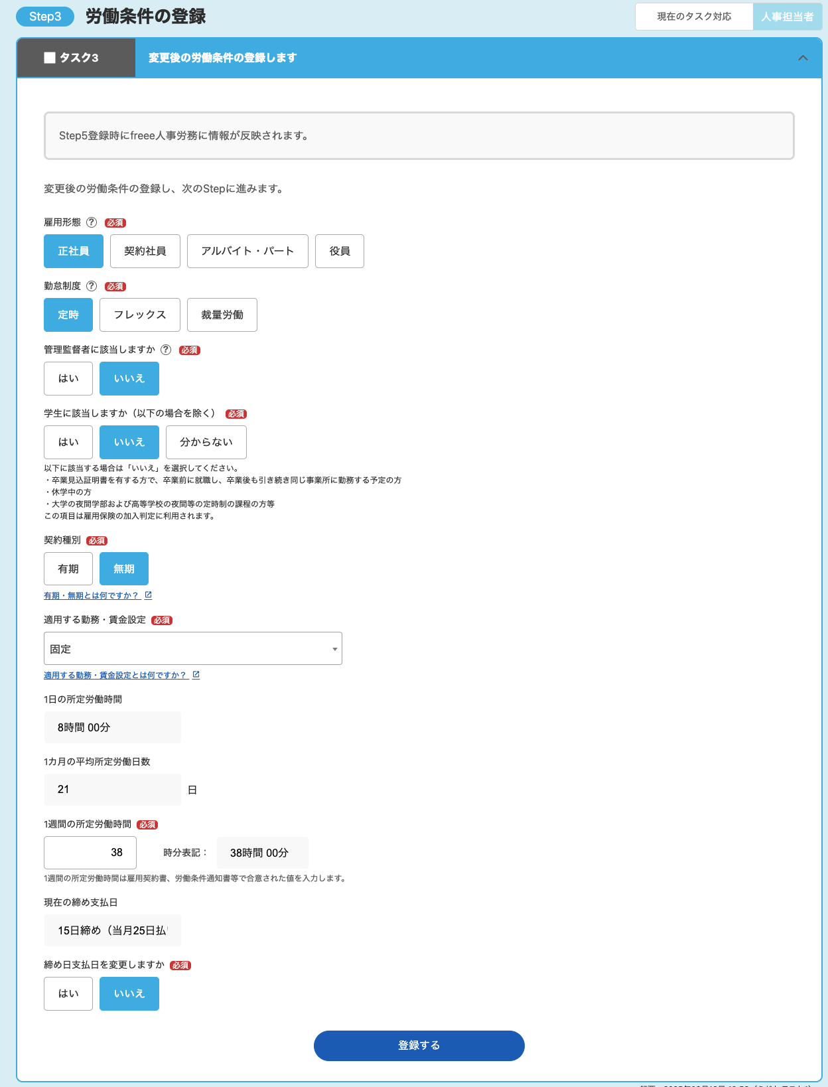The width and height of the screenshot is (828, 1087).
Task: Click help icon next to 雇用形態
Action: [92, 222]
